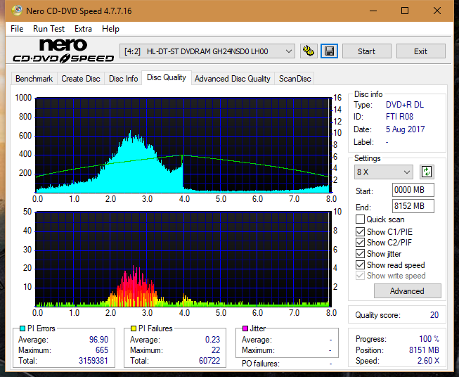Click the save floppy disk icon
The height and width of the screenshot is (377, 459).
330,51
